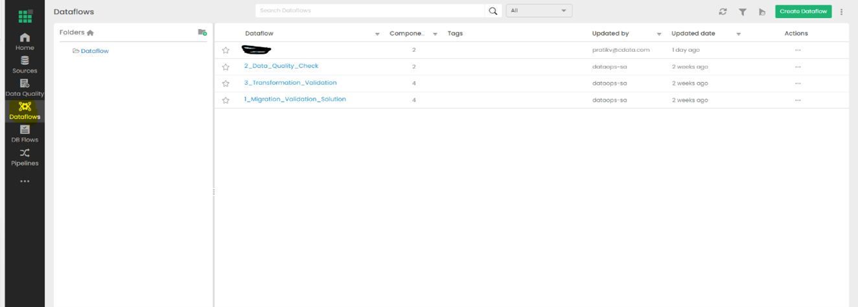The height and width of the screenshot is (307, 858).
Task: Click the refresh icon in top toolbar
Action: [x=723, y=12]
